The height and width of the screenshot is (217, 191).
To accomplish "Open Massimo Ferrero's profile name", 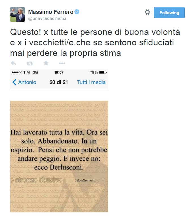I will 51,12.
